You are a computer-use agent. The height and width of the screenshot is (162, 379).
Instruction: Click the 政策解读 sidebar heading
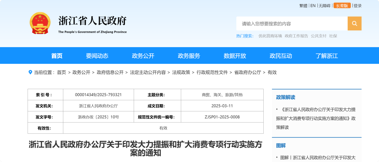tap(285, 97)
